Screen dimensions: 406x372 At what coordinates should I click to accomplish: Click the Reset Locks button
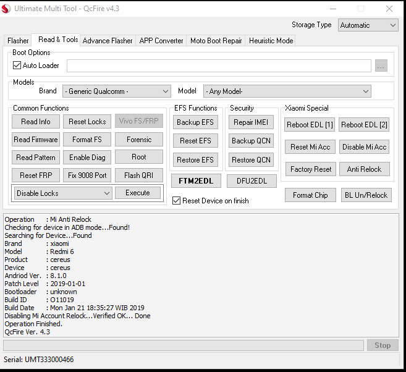(x=87, y=121)
